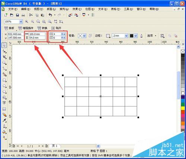Viewport: 186px width, 159px height.
Task: Click the 贴齐 toolbar button
Action: coord(56,28)
